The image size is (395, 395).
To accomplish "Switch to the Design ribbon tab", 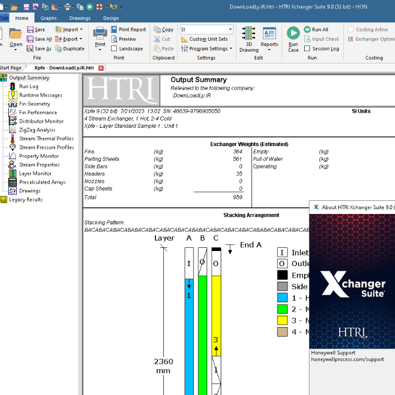I will tap(111, 18).
